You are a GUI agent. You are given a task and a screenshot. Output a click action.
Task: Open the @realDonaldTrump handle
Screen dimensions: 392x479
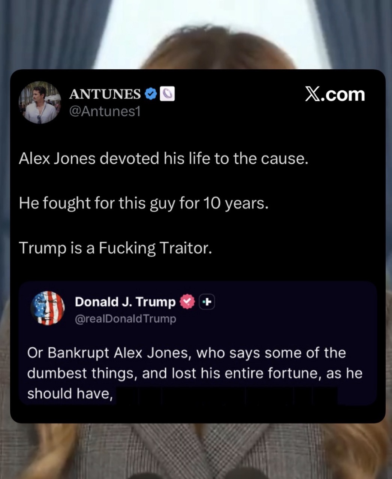(126, 319)
